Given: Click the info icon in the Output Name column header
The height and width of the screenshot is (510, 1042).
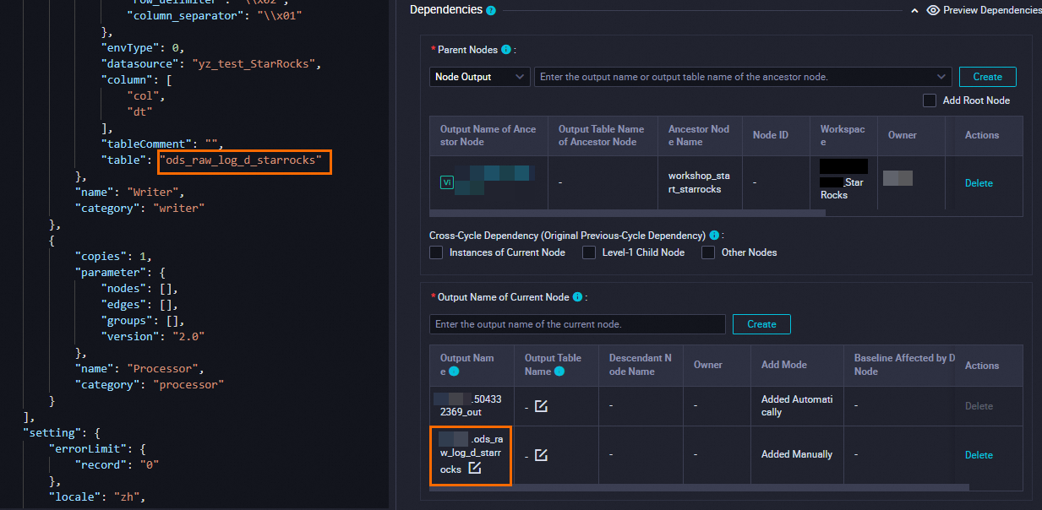Looking at the screenshot, I should [454, 372].
